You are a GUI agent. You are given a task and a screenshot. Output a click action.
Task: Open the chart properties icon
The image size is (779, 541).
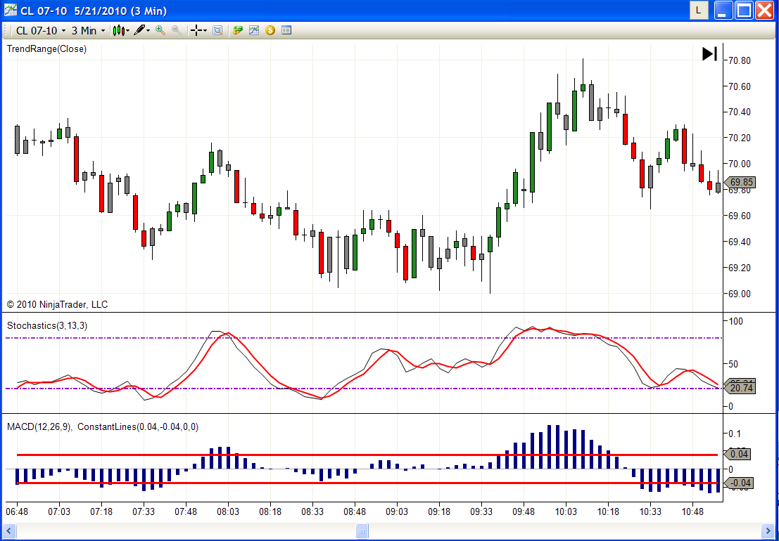click(x=286, y=31)
